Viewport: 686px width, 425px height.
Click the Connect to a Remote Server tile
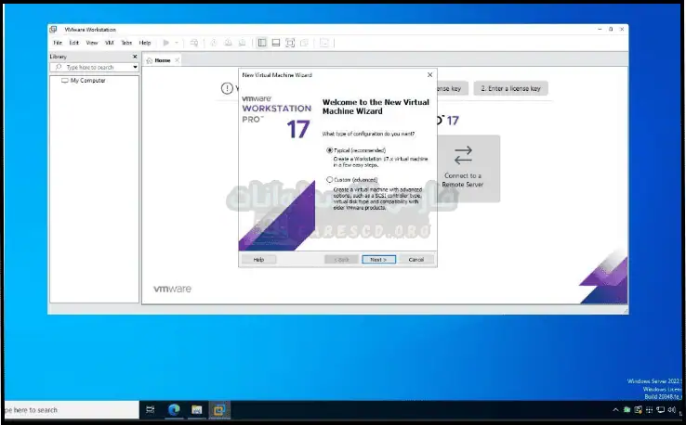462,168
